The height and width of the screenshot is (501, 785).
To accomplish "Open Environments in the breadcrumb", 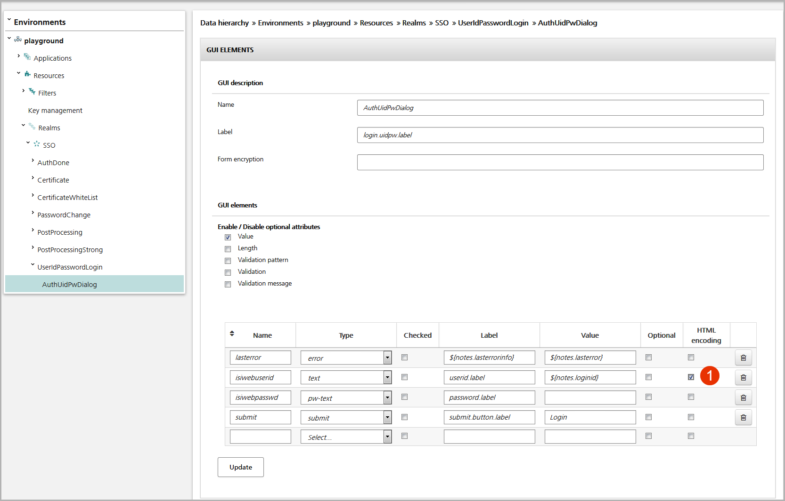I will click(280, 23).
